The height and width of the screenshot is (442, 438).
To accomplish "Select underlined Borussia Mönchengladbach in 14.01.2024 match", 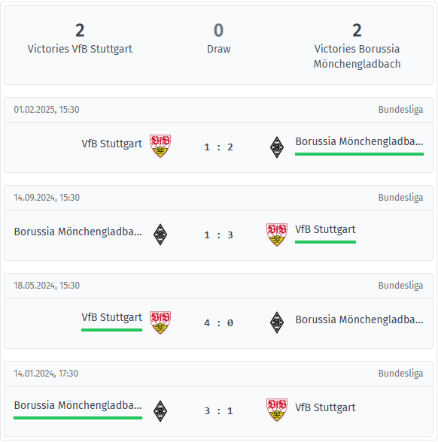I will pyautogui.click(x=78, y=405).
